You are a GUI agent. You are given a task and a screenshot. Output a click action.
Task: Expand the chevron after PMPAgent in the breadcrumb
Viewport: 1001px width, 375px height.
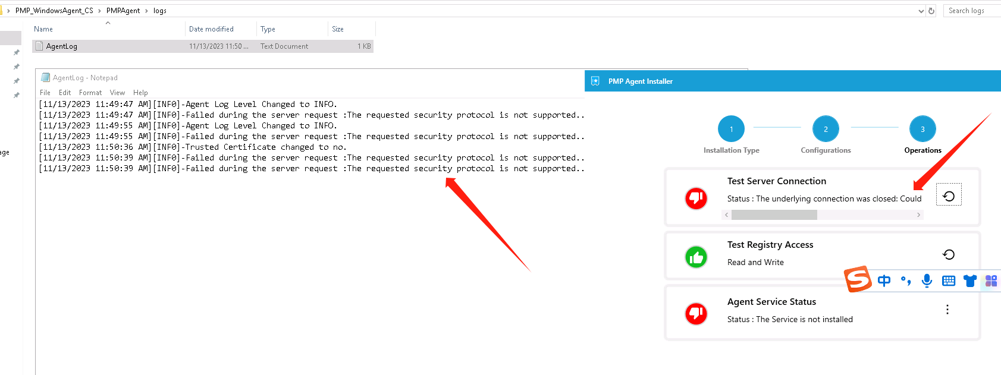(146, 11)
